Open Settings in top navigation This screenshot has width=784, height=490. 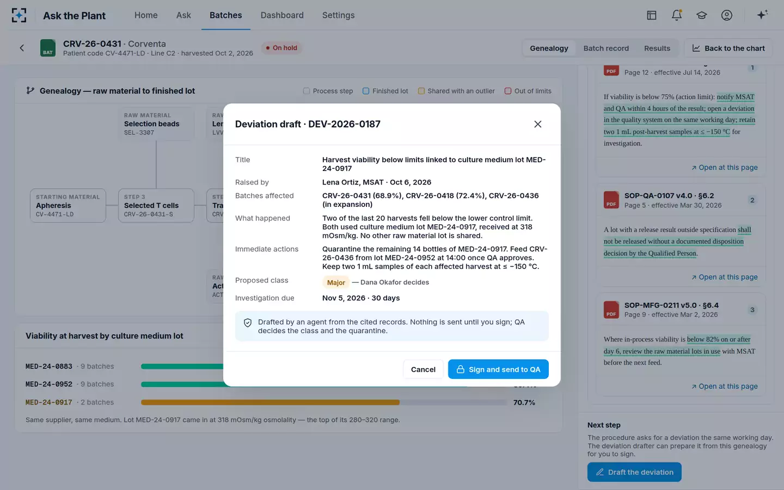coord(338,15)
